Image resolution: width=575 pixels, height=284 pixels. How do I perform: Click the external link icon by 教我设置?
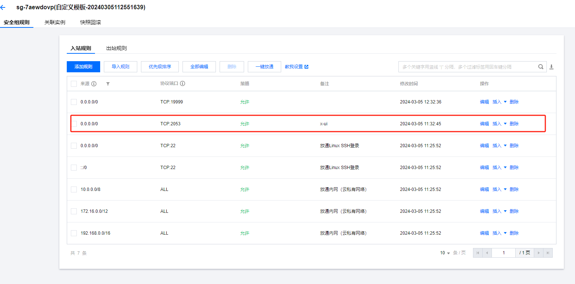click(306, 67)
